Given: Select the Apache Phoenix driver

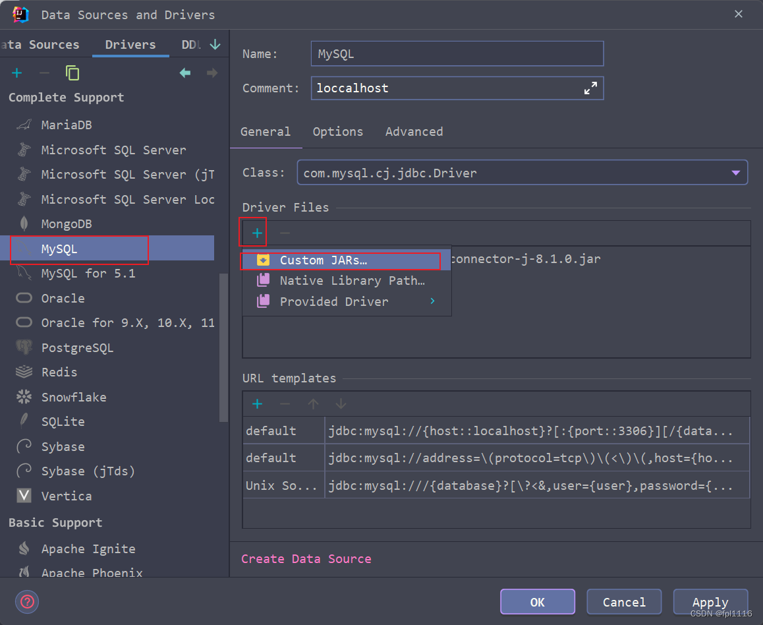Looking at the screenshot, I should tap(107, 572).
